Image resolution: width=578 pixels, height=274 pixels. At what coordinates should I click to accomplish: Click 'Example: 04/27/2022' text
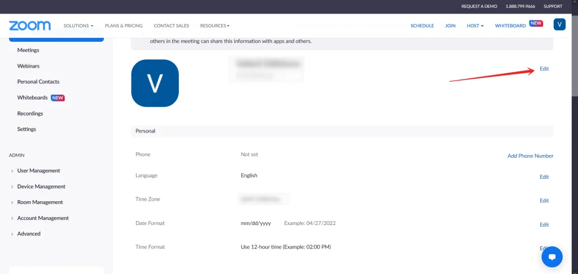pos(310,223)
